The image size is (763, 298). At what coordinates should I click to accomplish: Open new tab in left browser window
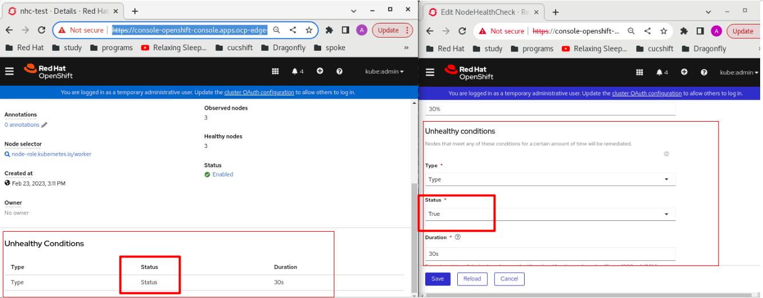[x=135, y=11]
